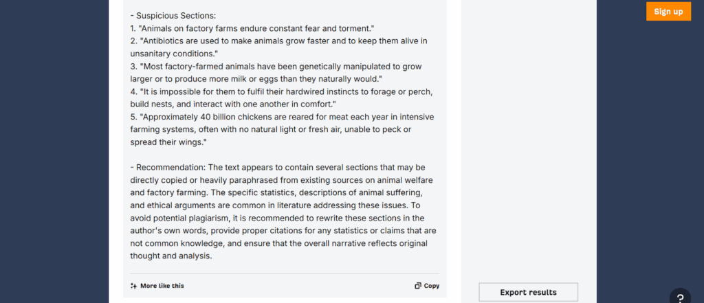This screenshot has width=704, height=303.
Task: Click the orange Sign up button
Action: click(x=668, y=12)
